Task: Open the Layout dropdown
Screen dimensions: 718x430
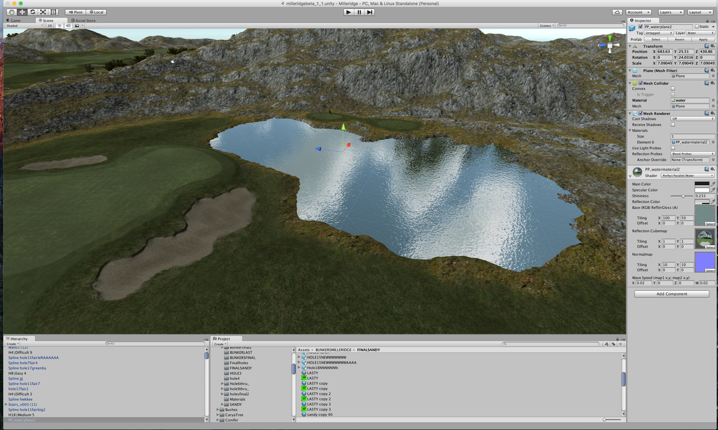Action: (701, 12)
